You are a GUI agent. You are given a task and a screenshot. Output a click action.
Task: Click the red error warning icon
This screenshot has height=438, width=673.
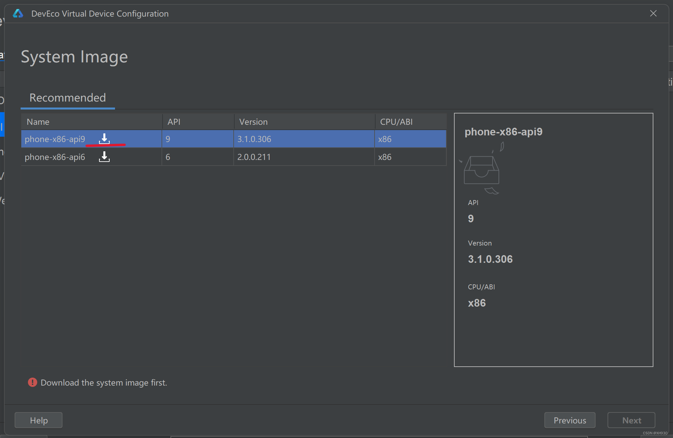pos(32,383)
